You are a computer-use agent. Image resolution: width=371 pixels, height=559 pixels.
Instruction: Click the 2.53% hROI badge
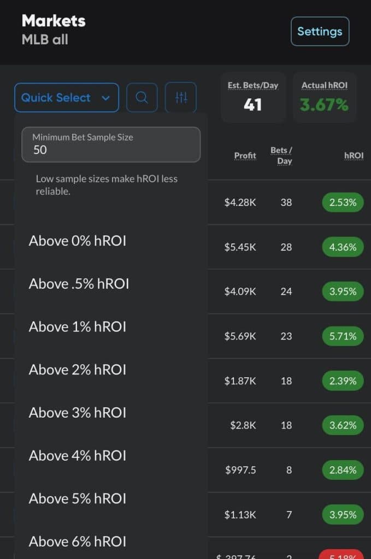[343, 203]
